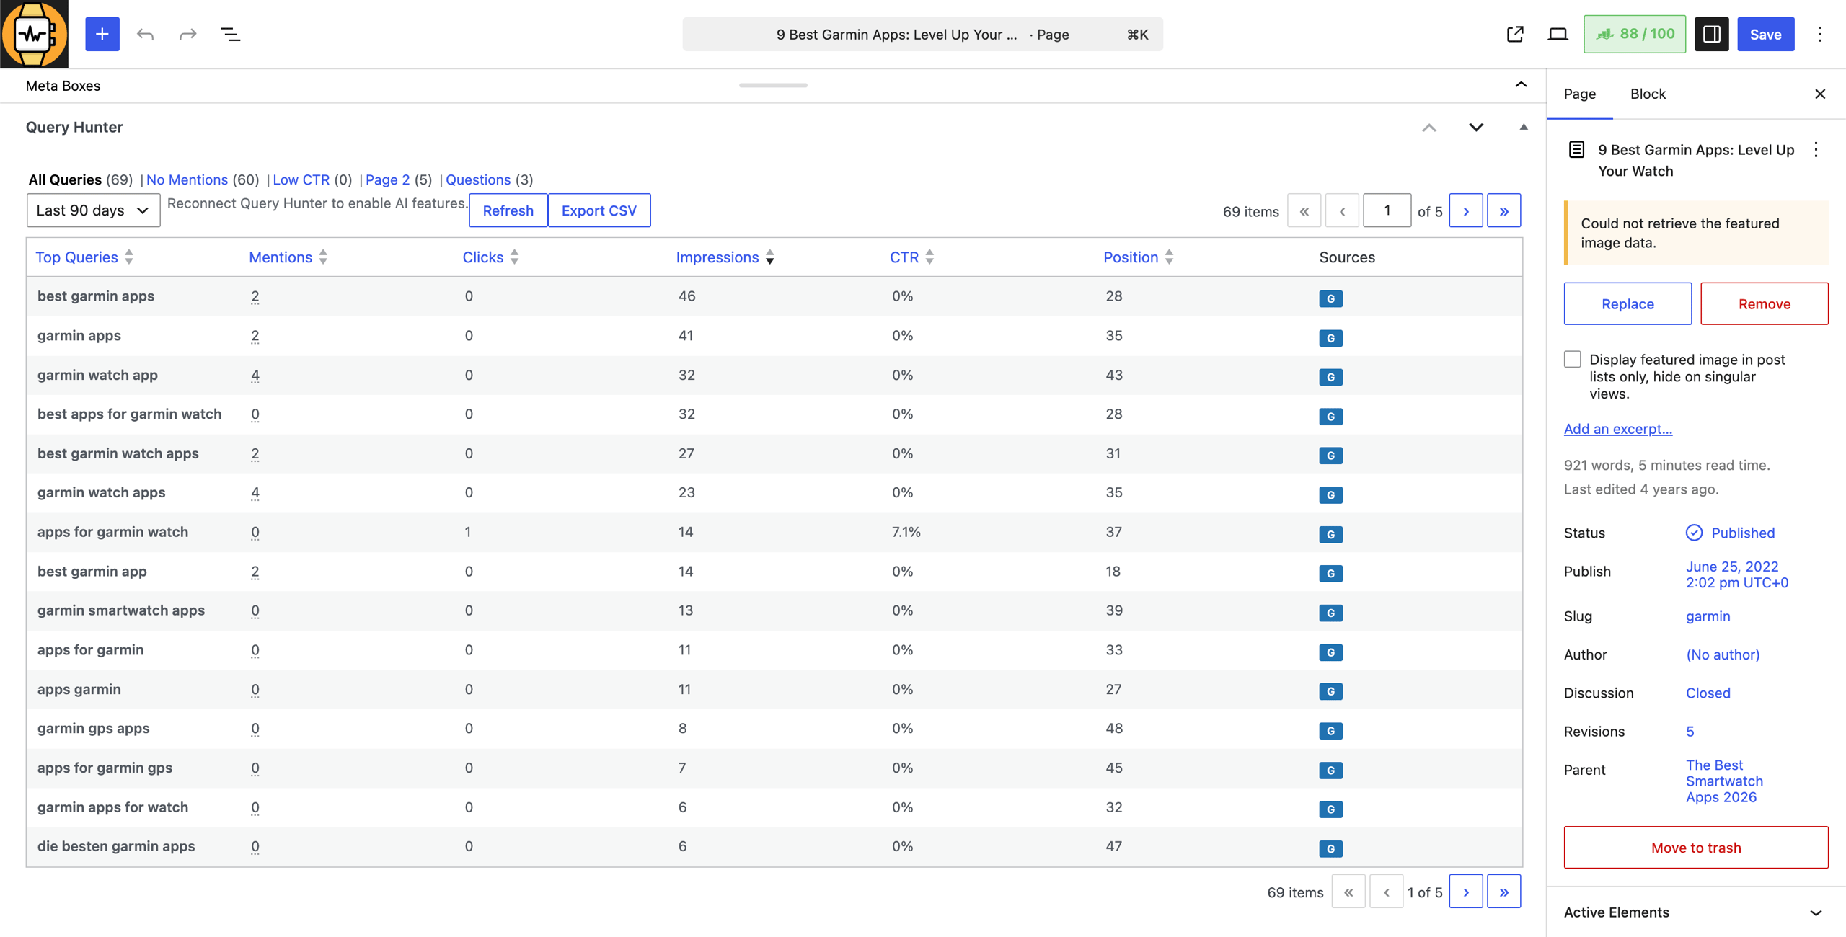Edit the slug garmin
This screenshot has height=937, width=1846.
pos(1708,616)
